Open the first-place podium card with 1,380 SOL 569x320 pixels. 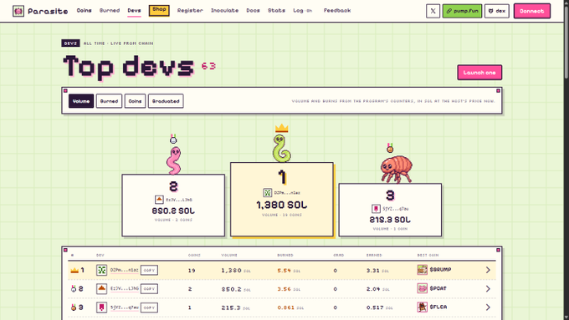click(282, 200)
